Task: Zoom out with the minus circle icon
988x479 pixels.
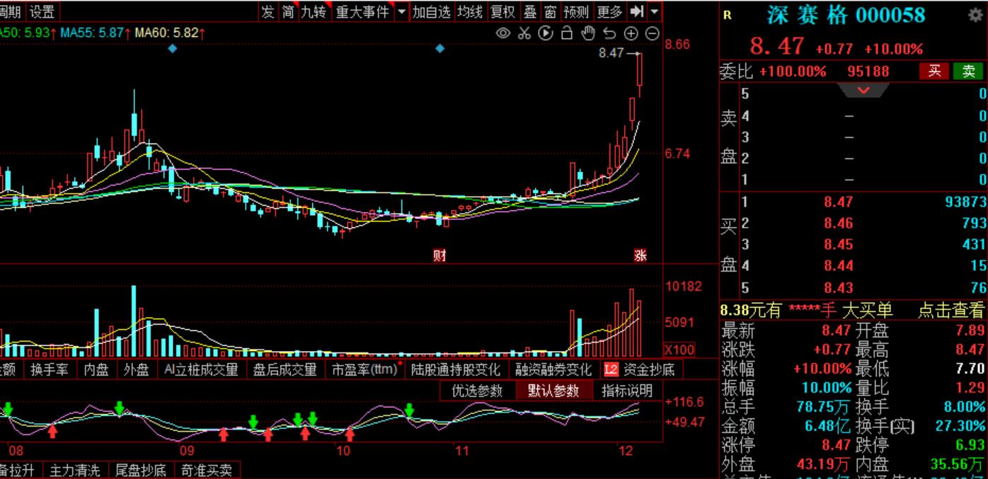Action: [653, 33]
